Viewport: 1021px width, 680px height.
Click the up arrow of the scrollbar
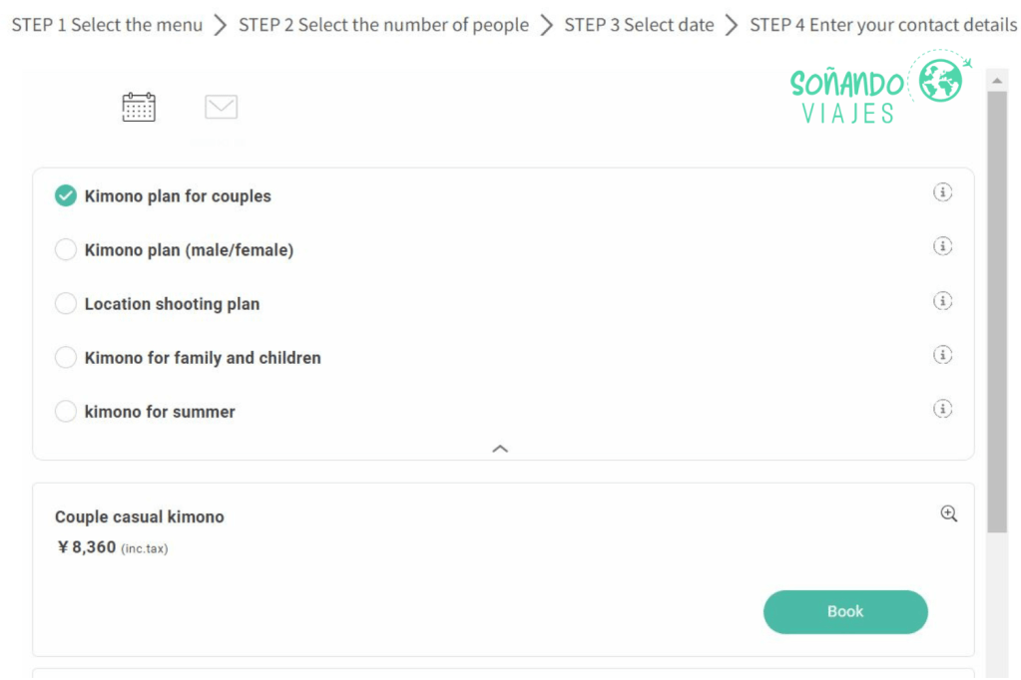point(996,79)
